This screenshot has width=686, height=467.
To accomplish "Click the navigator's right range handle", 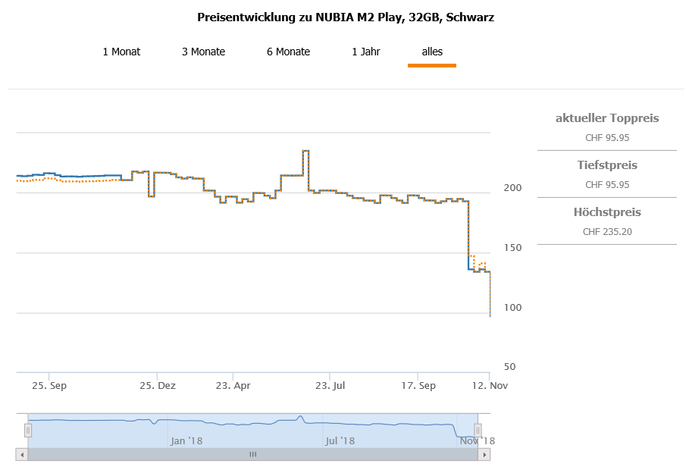I will click(x=478, y=431).
